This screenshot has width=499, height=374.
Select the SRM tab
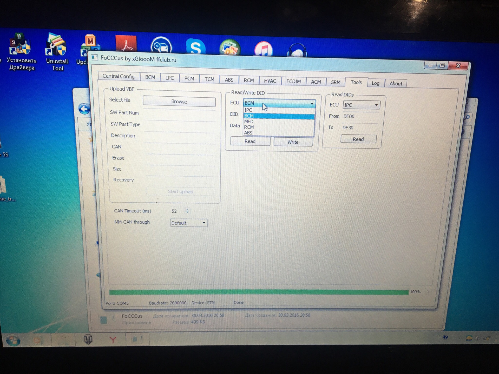(x=336, y=82)
